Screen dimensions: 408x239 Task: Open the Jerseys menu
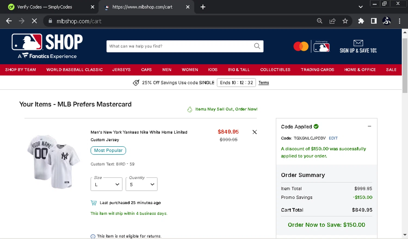tap(122, 70)
